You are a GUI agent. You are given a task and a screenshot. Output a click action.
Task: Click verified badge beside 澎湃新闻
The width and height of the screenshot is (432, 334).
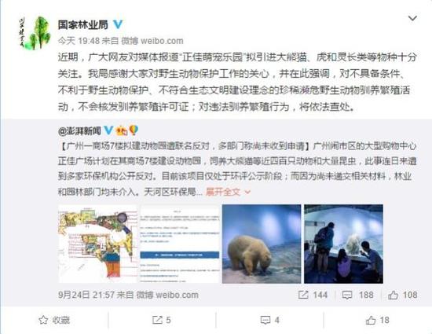click(x=108, y=130)
